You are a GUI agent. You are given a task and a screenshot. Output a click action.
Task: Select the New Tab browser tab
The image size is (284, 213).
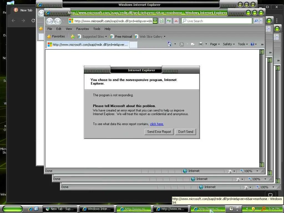click(x=24, y=10)
